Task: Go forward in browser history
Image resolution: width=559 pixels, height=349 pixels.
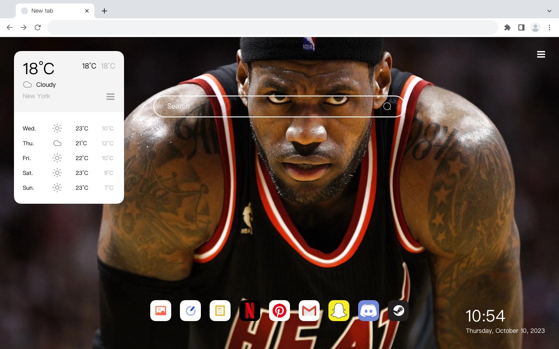Action: pyautogui.click(x=24, y=27)
